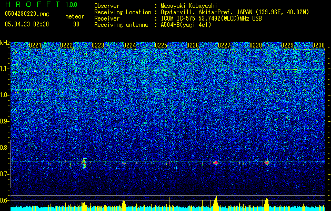The image size is (331, 211).
Task: Click the 'Receiving Location' label
Action: 123,12
